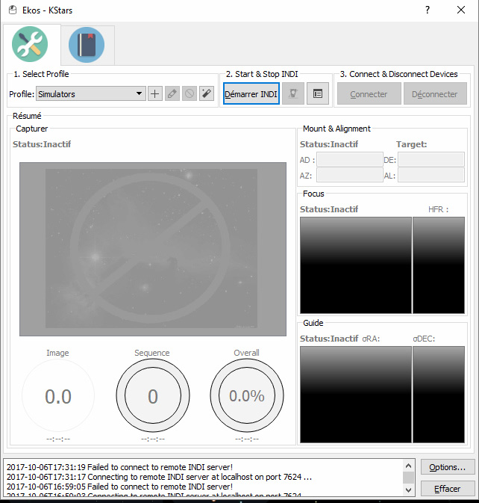Click the AD coordinate field
The image size is (479, 503).
tap(350, 159)
